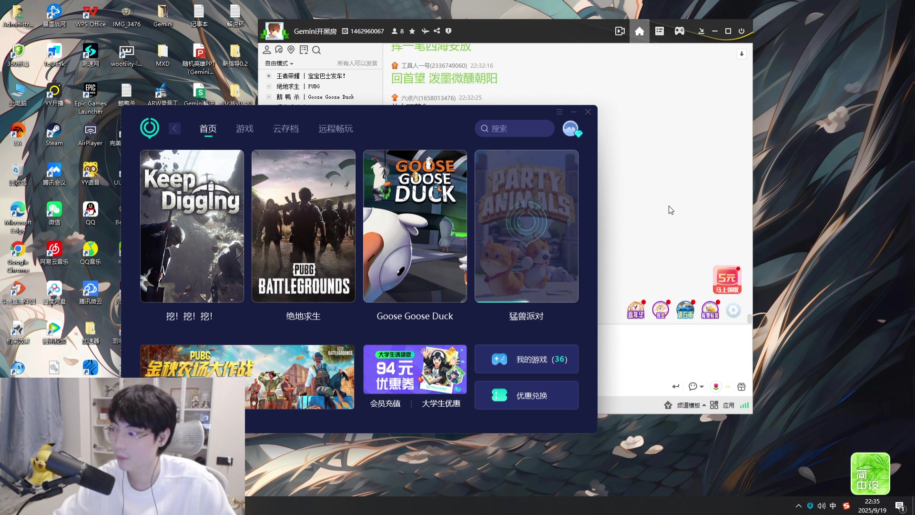
Task: Open the channel bulletin icon in YY sidebar
Action: [304, 50]
